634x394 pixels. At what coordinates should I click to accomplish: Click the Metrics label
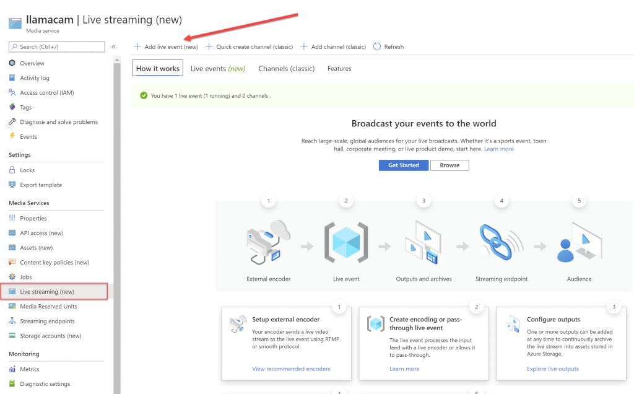click(x=30, y=369)
